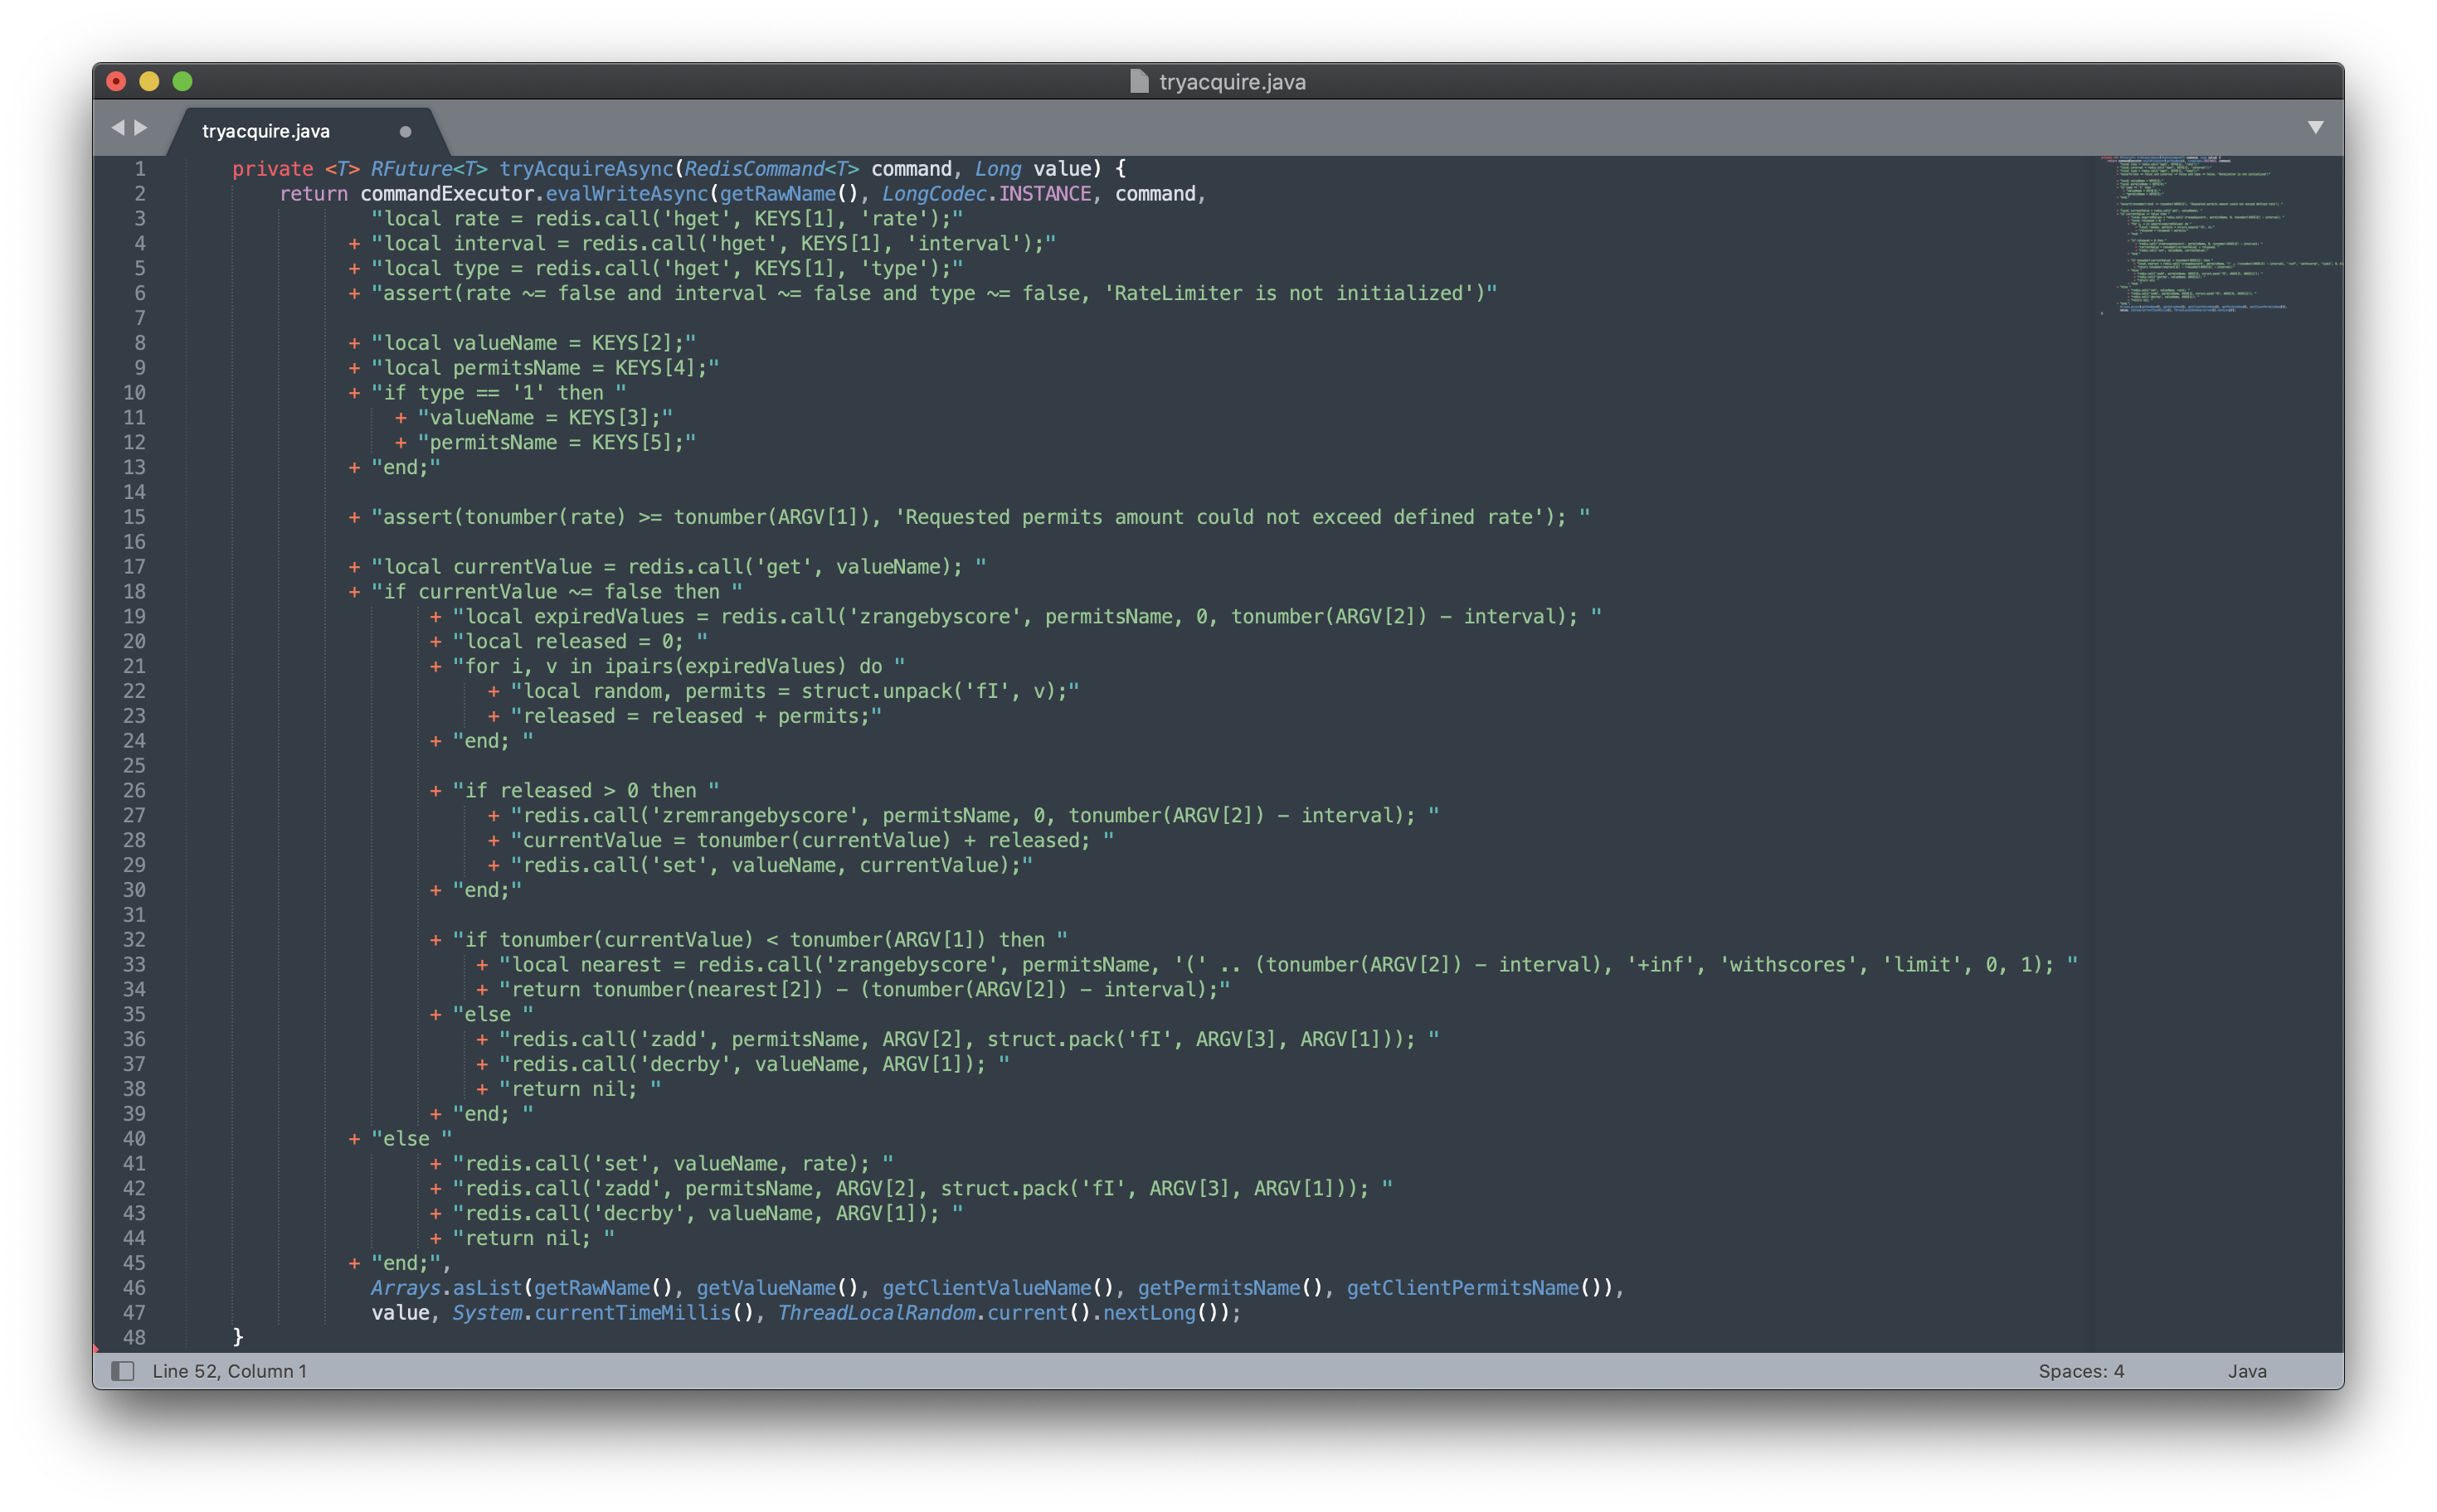The height and width of the screenshot is (1512, 2437).
Task: Click the forward tab navigation arrow
Action: (141, 128)
